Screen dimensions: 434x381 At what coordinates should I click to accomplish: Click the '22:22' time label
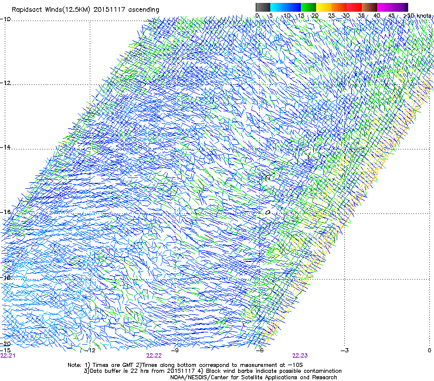pyautogui.click(x=154, y=356)
